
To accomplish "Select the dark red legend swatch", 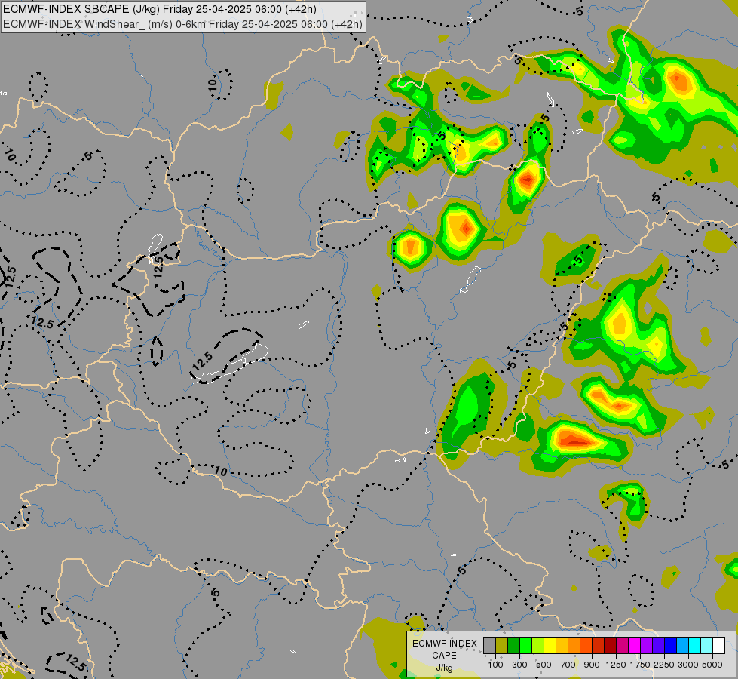I will pyautogui.click(x=610, y=645).
